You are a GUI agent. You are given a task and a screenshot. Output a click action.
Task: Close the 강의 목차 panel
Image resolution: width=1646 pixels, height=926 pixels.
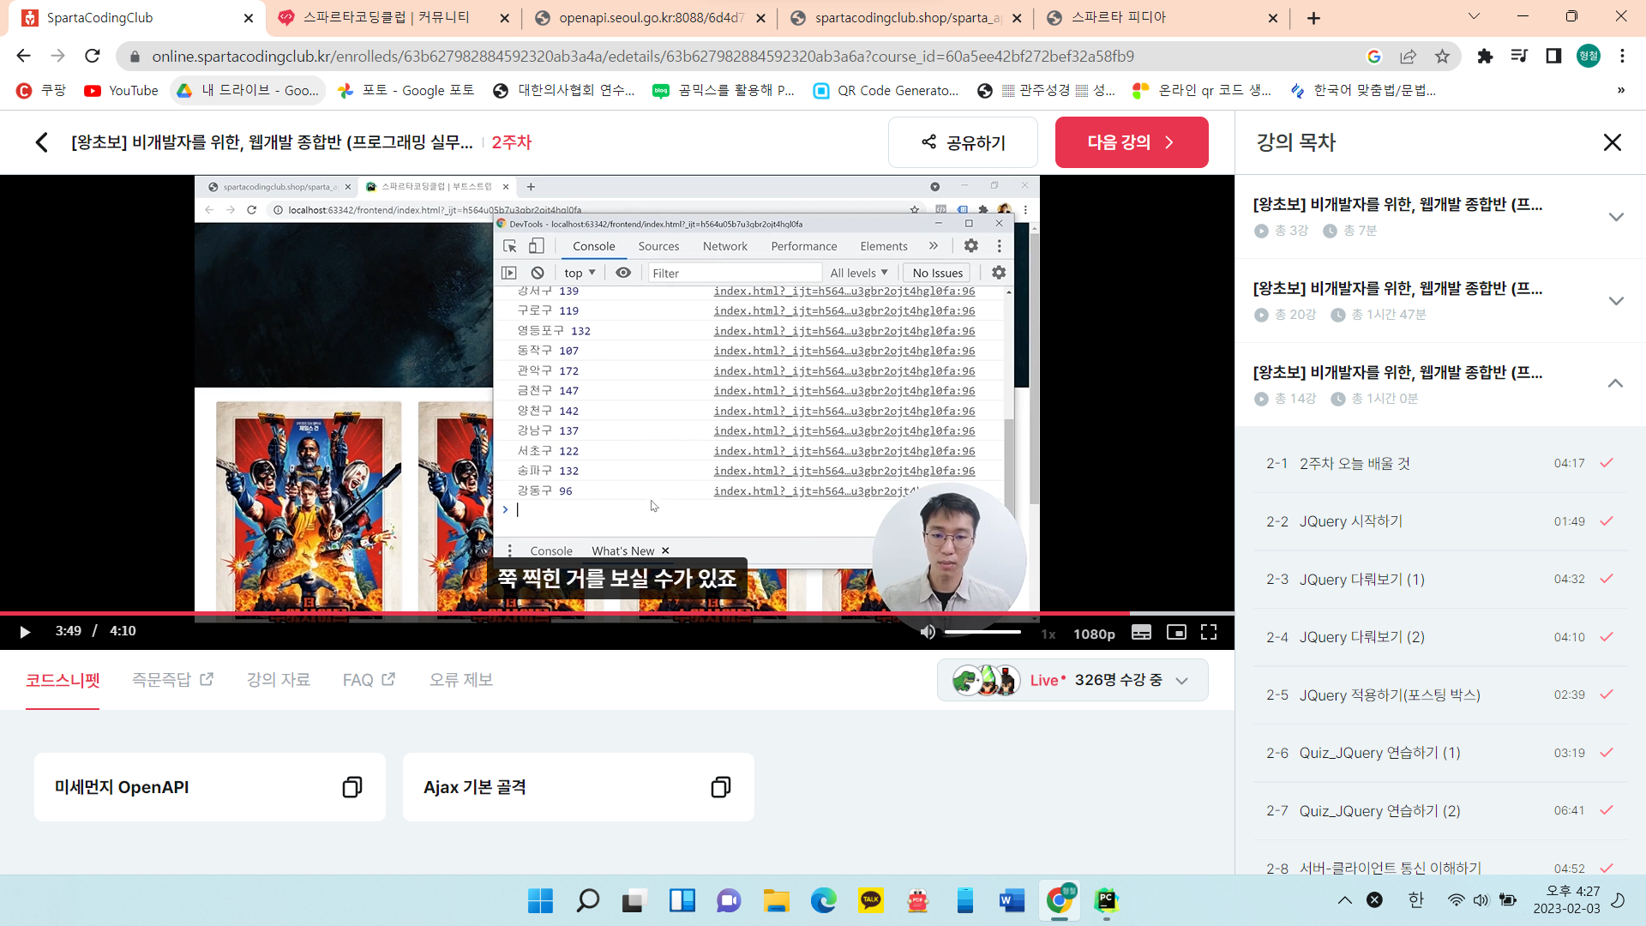coord(1612,142)
